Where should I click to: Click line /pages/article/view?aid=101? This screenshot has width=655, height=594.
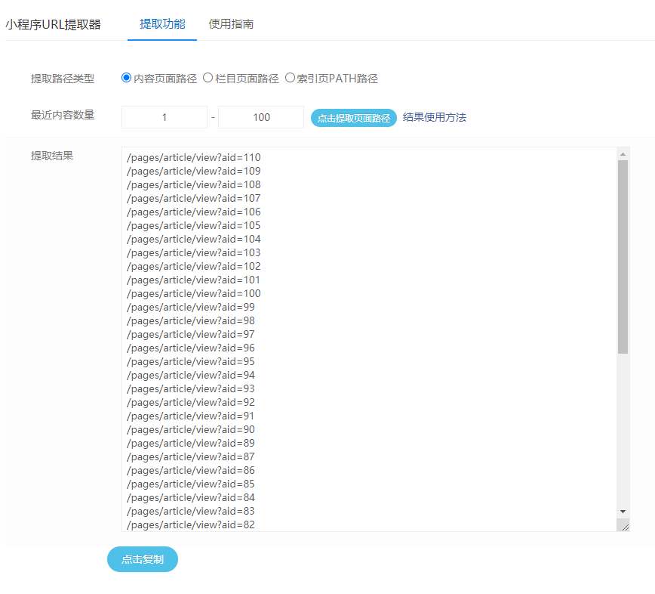click(x=193, y=280)
